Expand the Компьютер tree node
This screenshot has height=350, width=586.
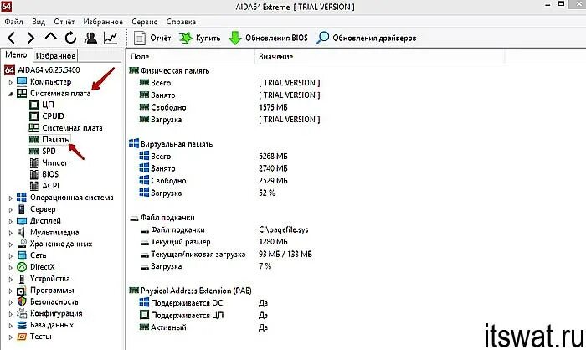point(10,82)
